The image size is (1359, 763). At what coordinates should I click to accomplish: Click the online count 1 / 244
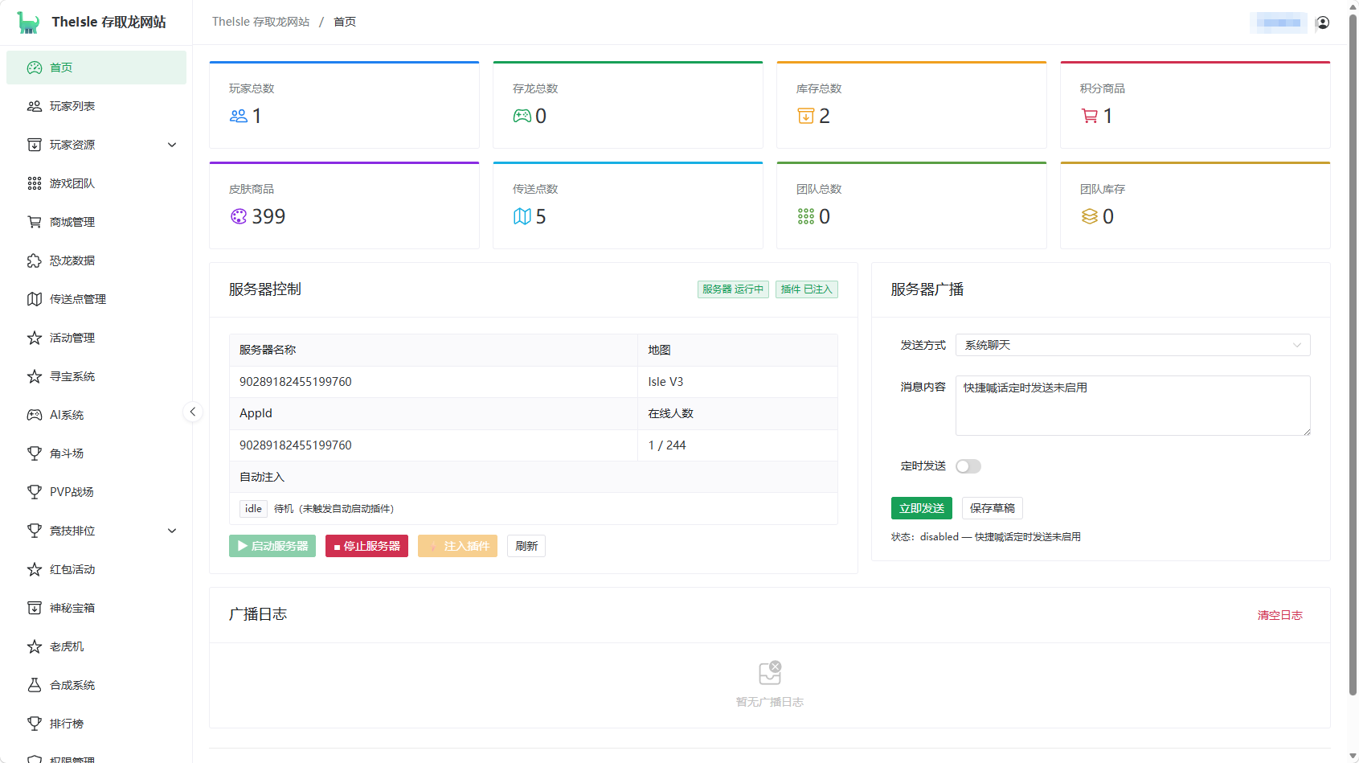pos(667,445)
